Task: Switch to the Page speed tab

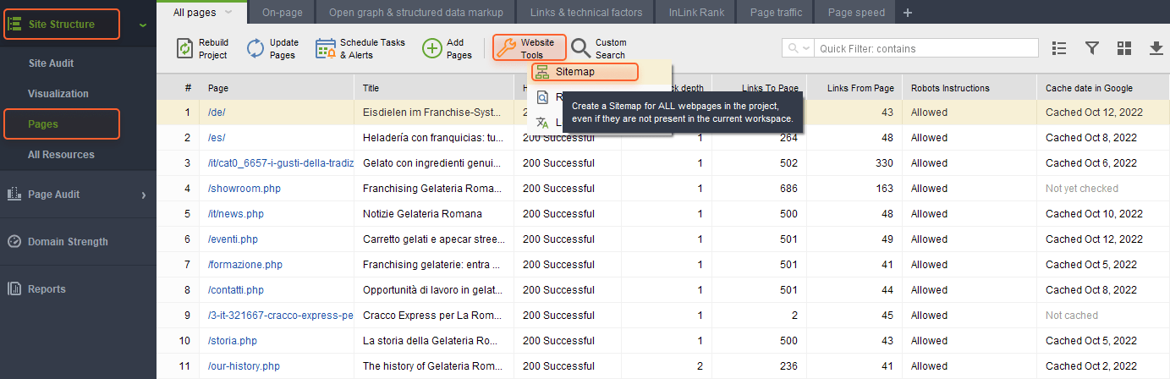Action: 856,13
